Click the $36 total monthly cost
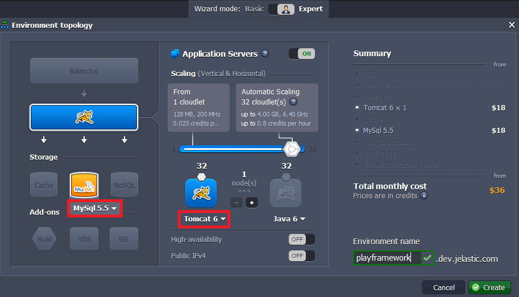The height and width of the screenshot is (297, 519). [x=497, y=190]
